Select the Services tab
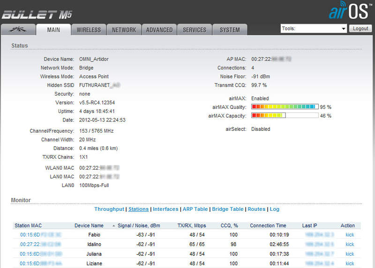 (x=195, y=30)
